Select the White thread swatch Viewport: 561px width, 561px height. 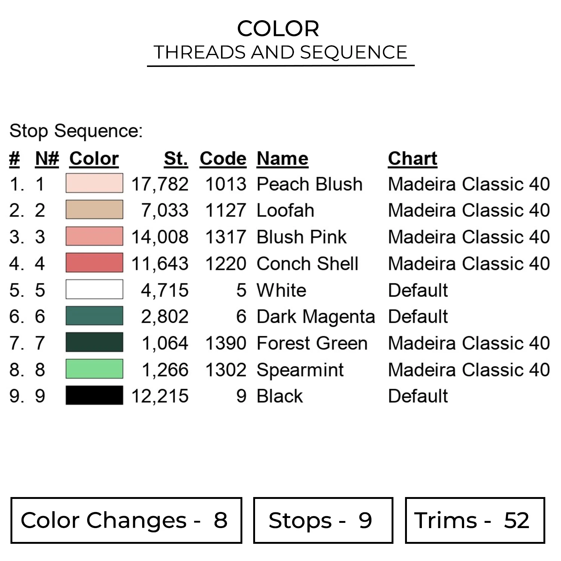(x=94, y=289)
